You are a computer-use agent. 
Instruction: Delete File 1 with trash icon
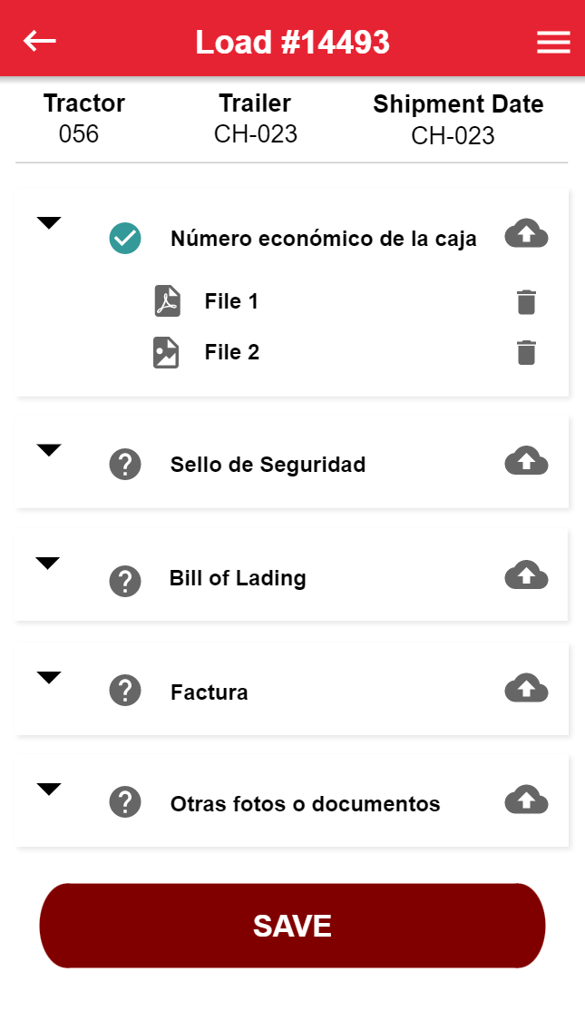click(x=526, y=302)
